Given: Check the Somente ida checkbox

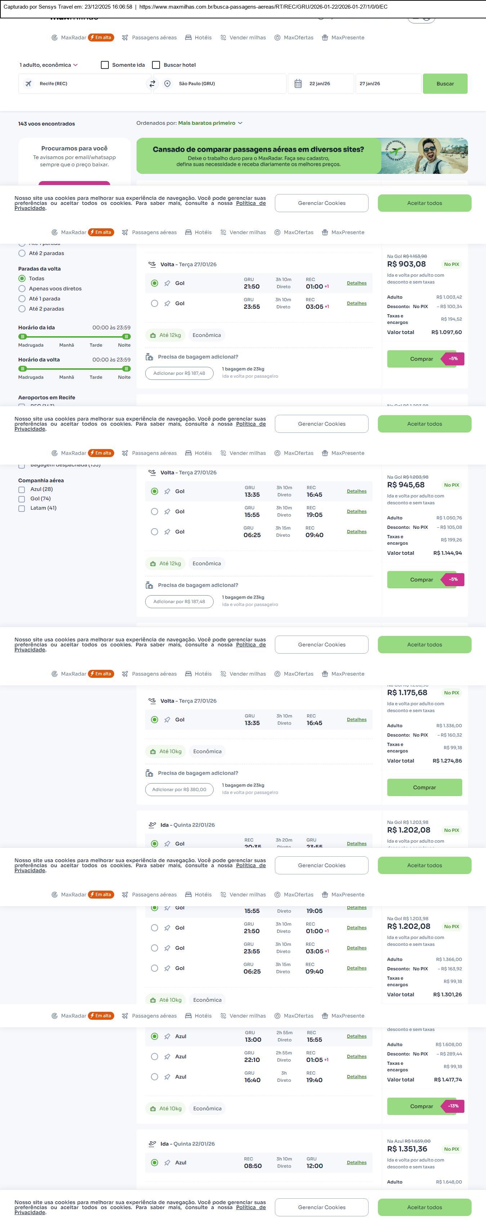Looking at the screenshot, I should pos(105,65).
